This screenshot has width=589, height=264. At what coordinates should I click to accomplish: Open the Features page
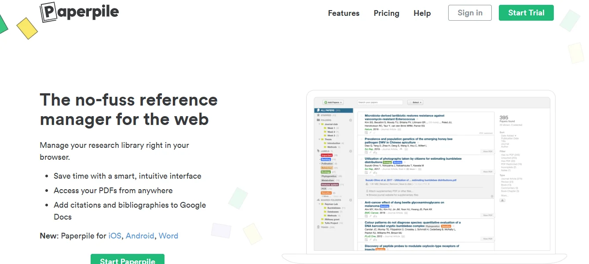(x=344, y=13)
